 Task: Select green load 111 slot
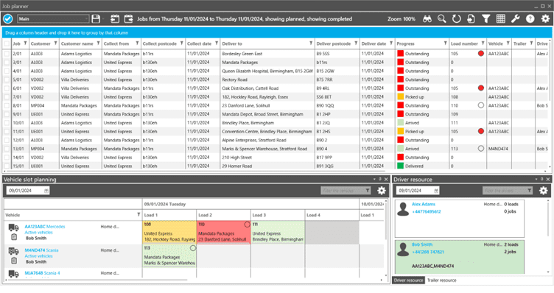pos(278,233)
